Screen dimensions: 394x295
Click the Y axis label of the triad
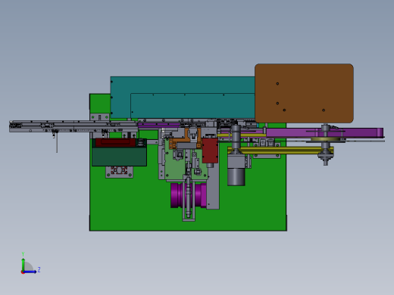coord(23,254)
